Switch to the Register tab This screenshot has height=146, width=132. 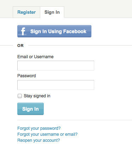click(26, 12)
